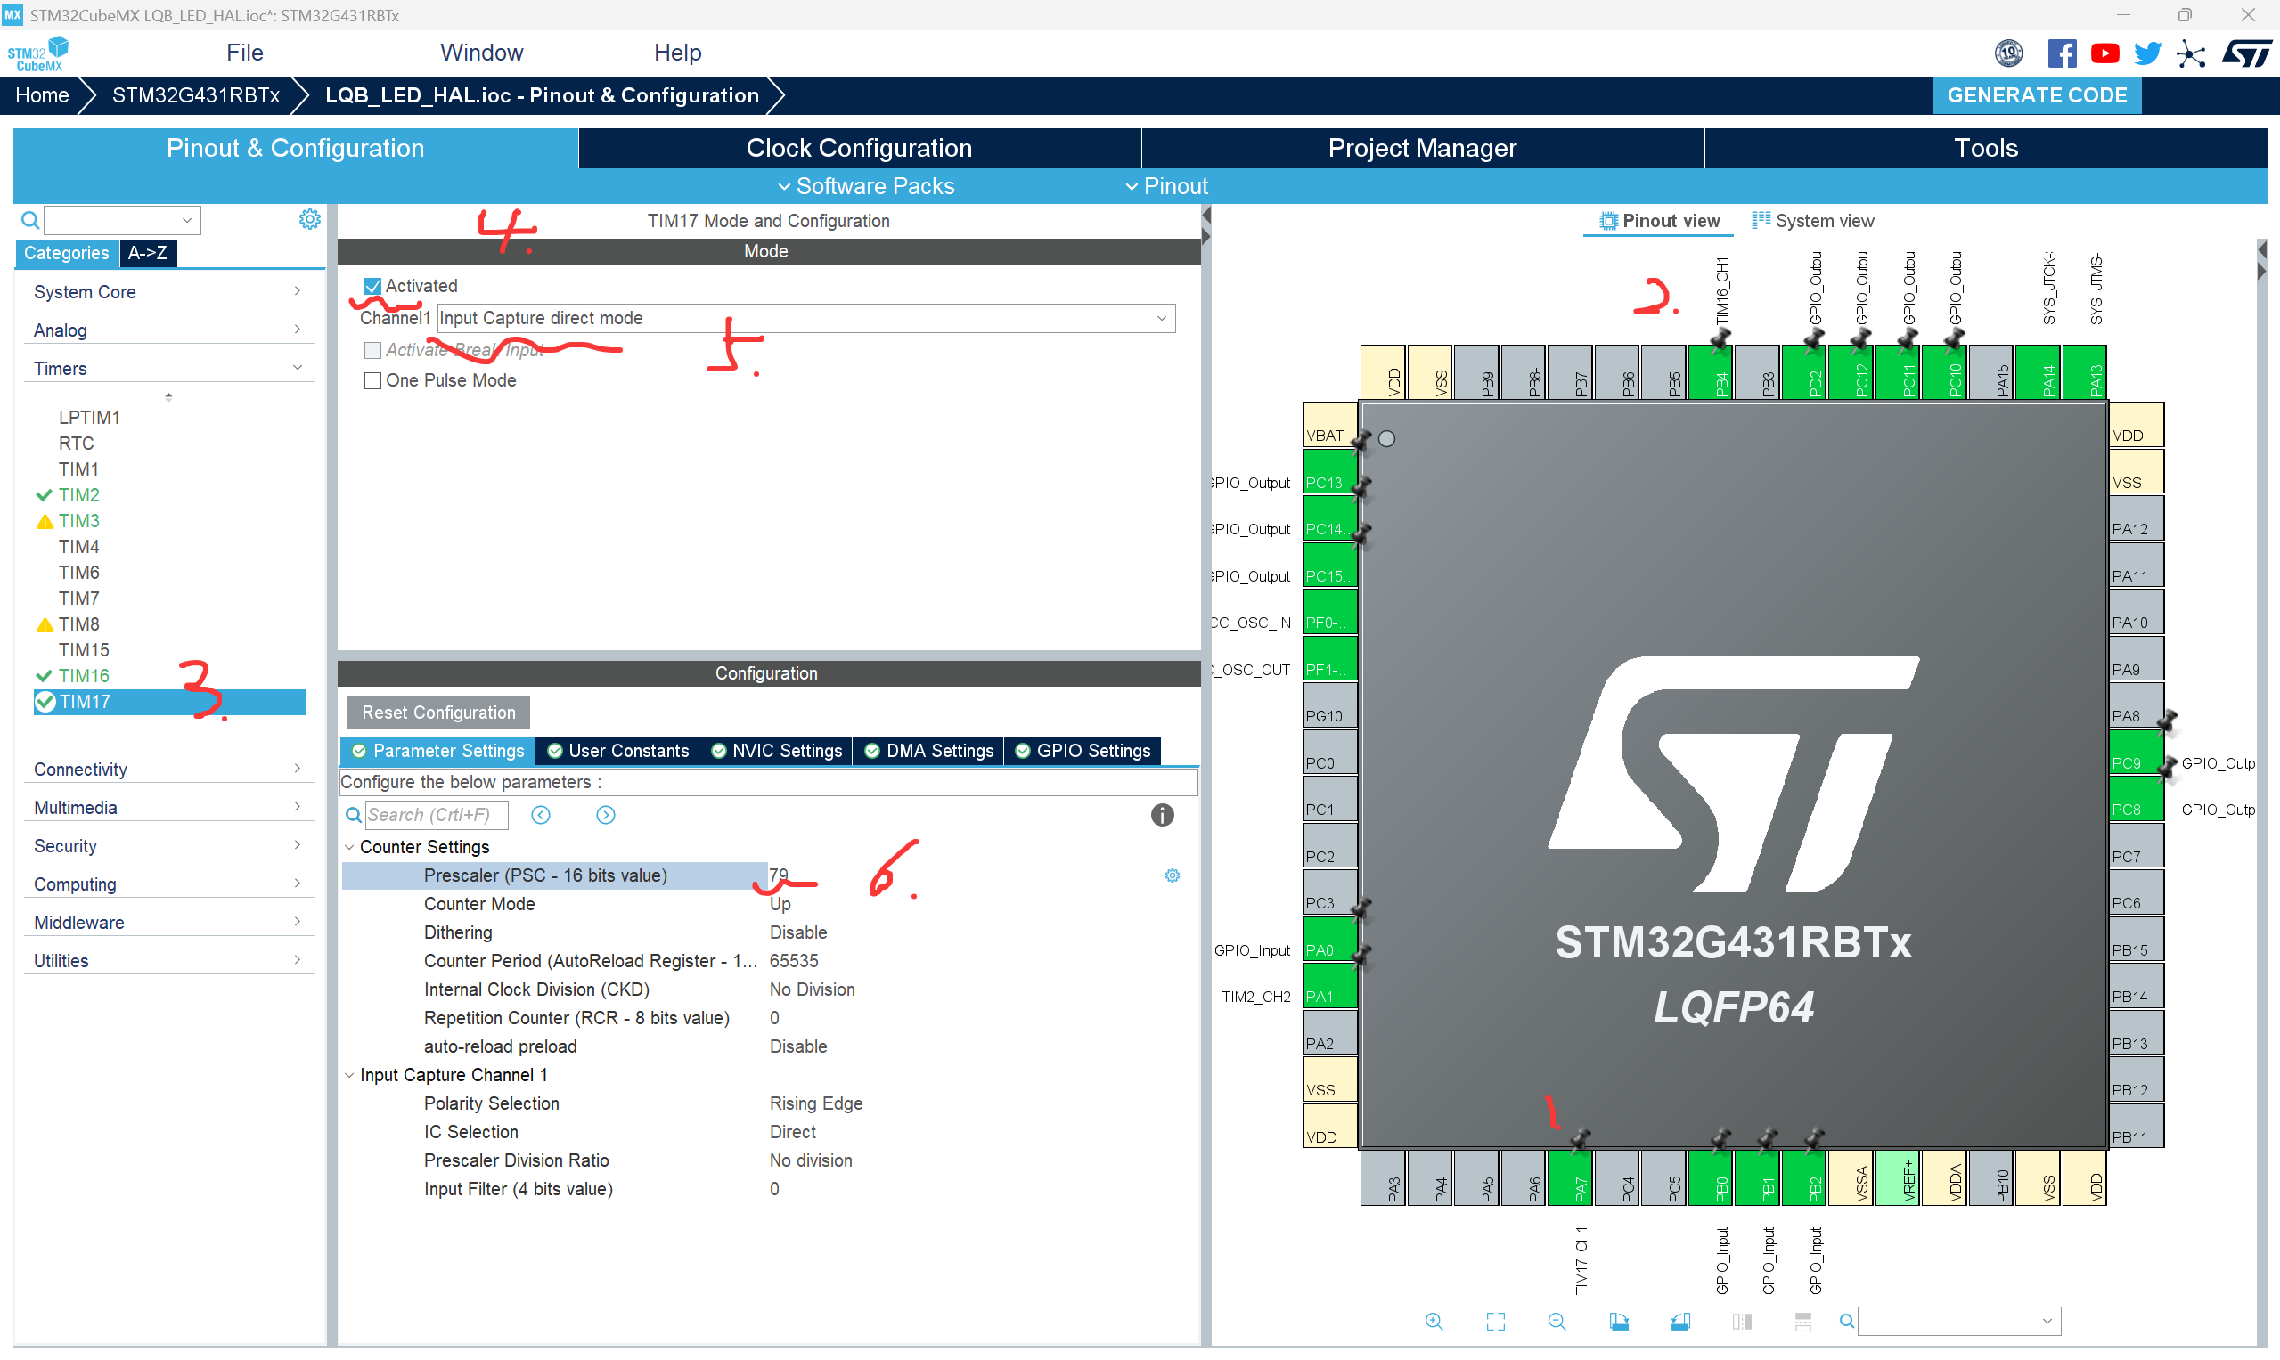Select TIM16 in the timers list
Image resolution: width=2280 pixels, height=1360 pixels.
tap(84, 675)
